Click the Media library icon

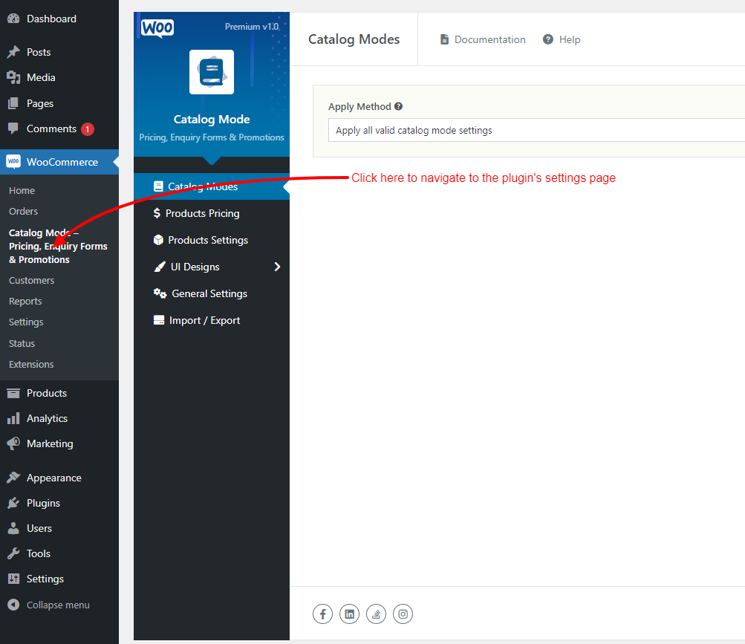[x=13, y=77]
